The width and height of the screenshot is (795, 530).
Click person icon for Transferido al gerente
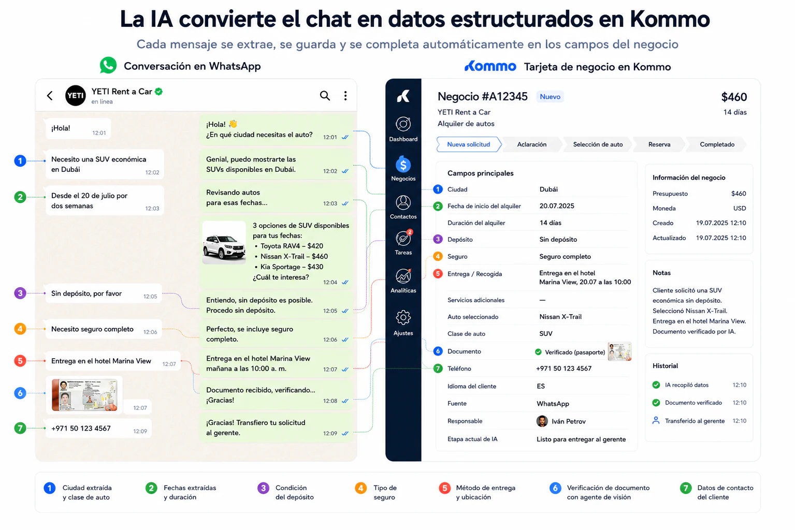[656, 420]
